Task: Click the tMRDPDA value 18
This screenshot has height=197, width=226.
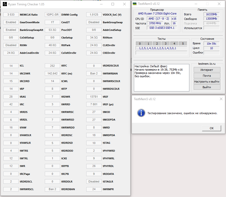Action: (94, 135)
